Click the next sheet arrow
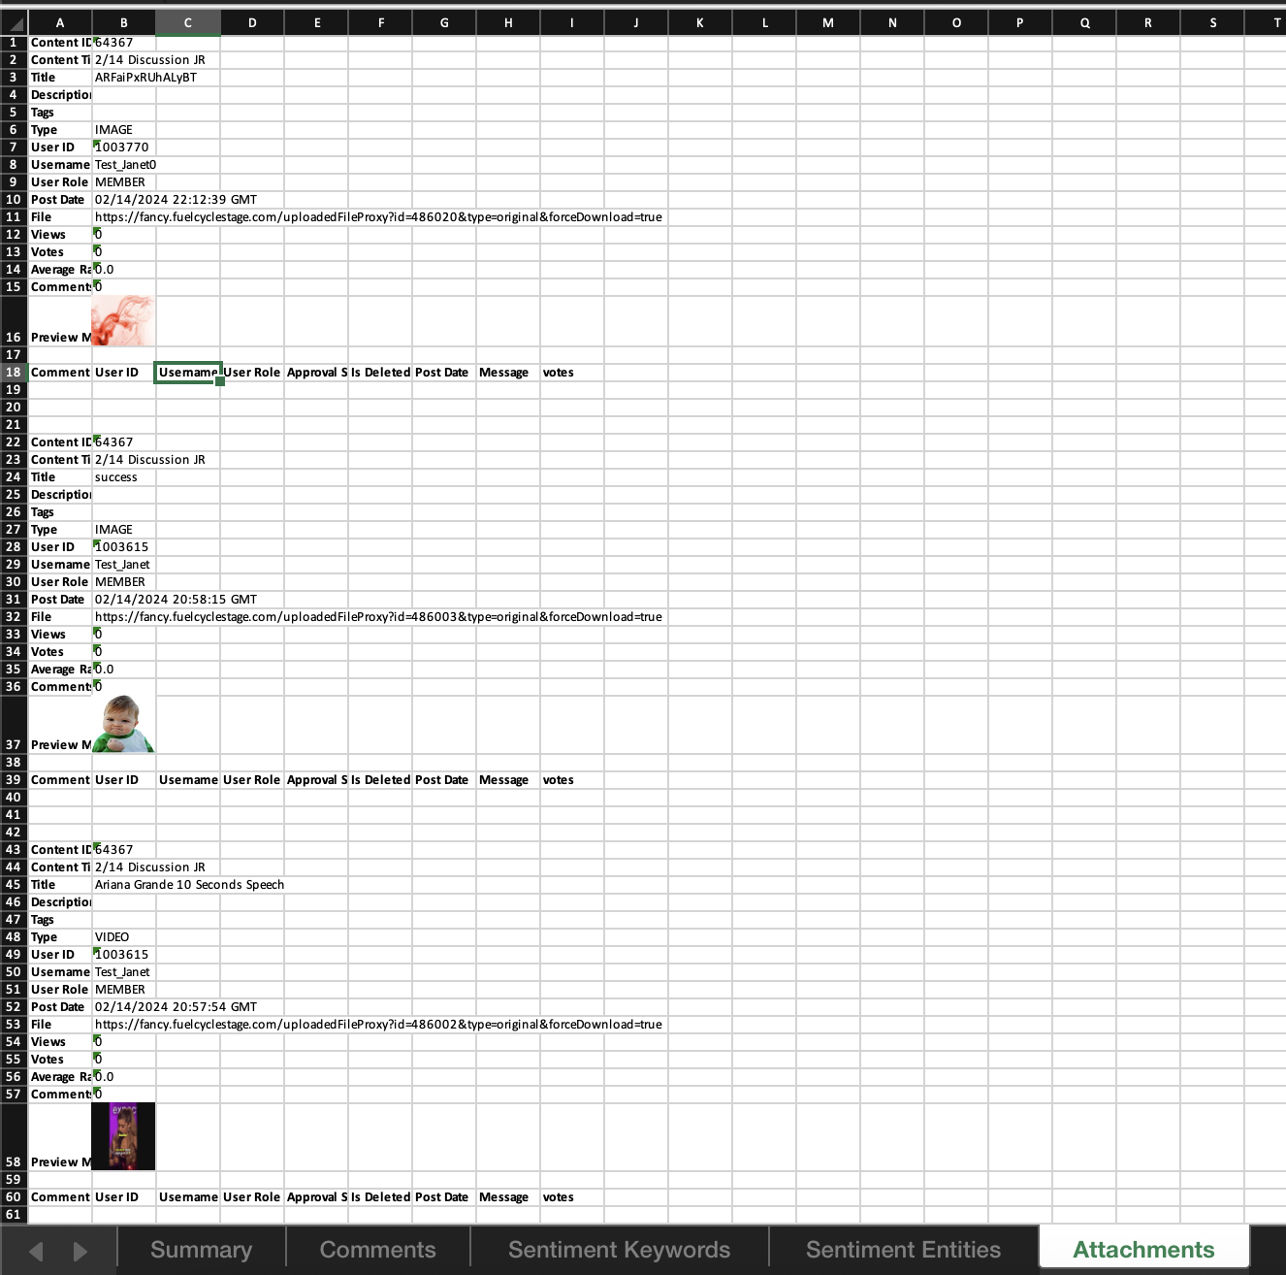Viewport: 1286px width, 1275px height. coord(80,1251)
